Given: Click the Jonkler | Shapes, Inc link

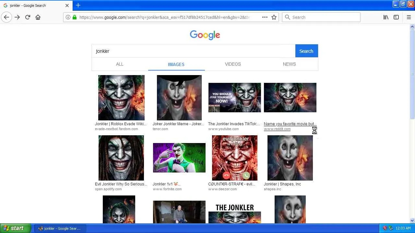Looking at the screenshot, I should click(x=282, y=184).
